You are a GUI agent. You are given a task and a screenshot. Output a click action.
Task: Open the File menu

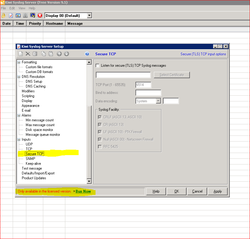(x=3, y=8)
